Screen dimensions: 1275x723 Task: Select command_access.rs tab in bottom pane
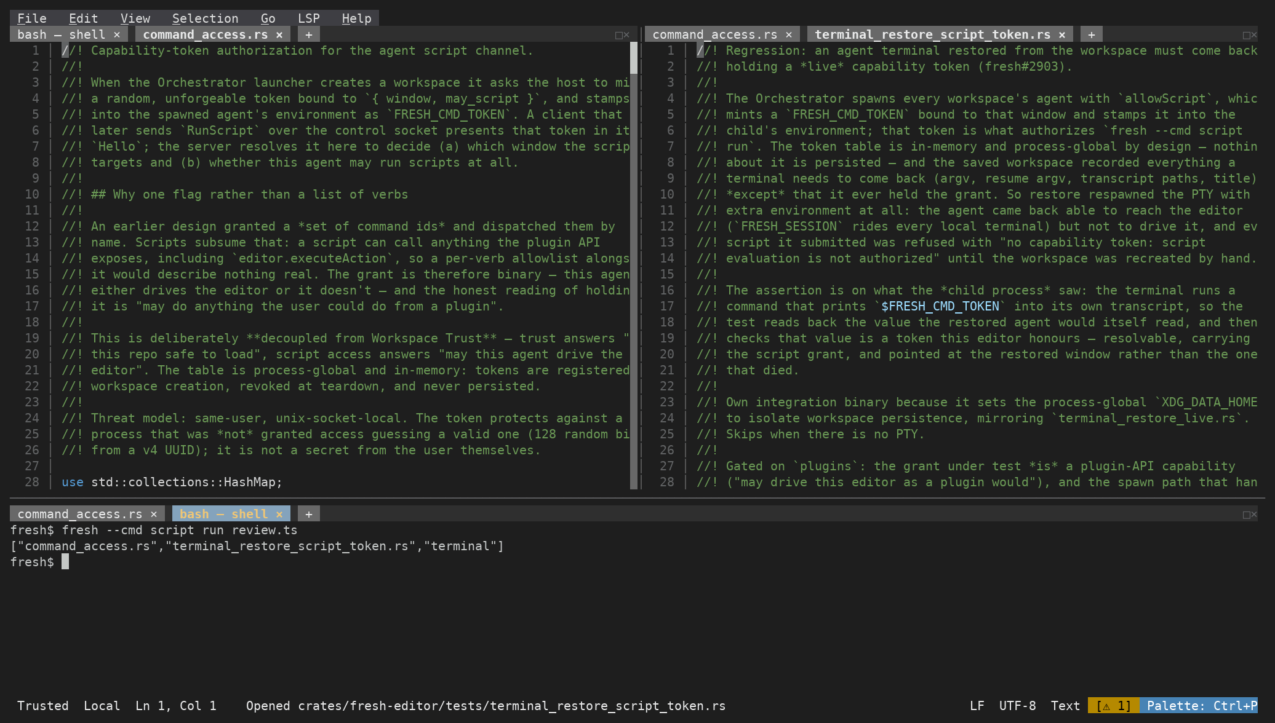pos(79,514)
